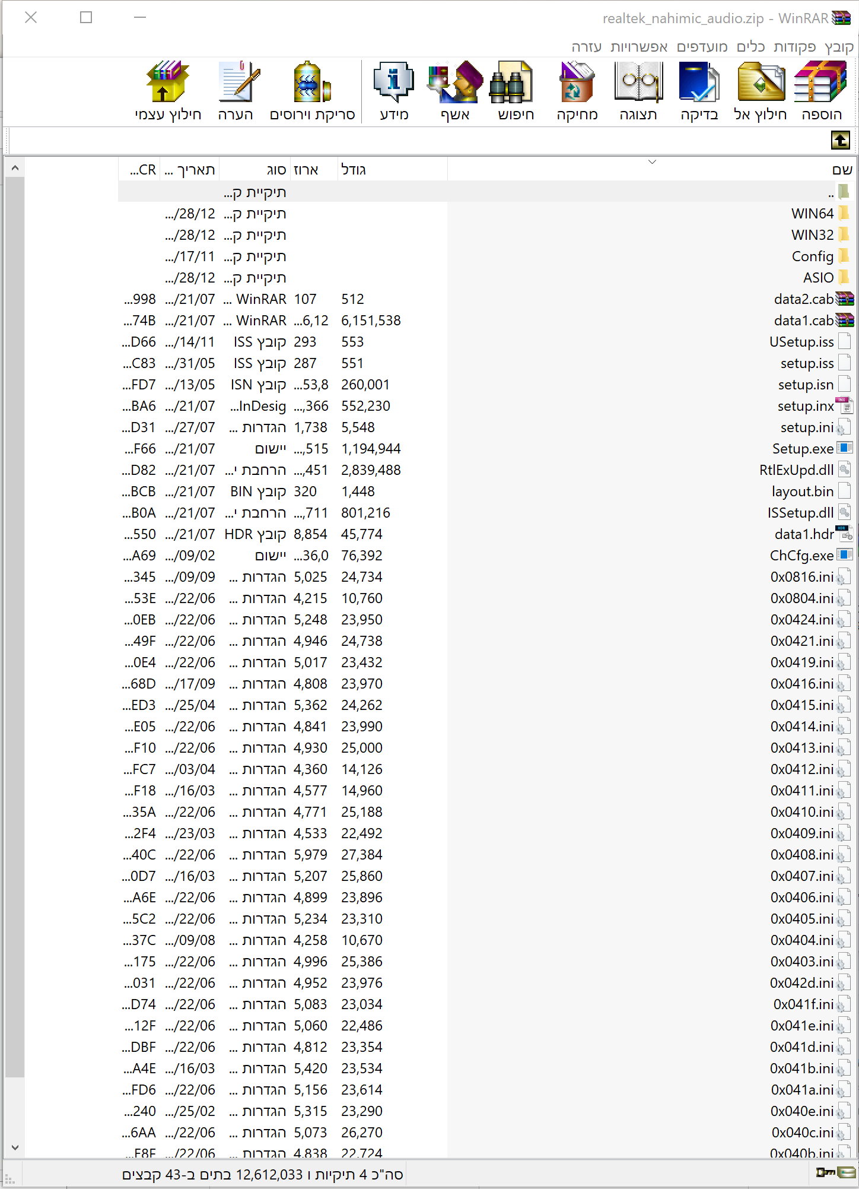Open the File (קובץ) menu
The image size is (859, 1189).
(839, 47)
